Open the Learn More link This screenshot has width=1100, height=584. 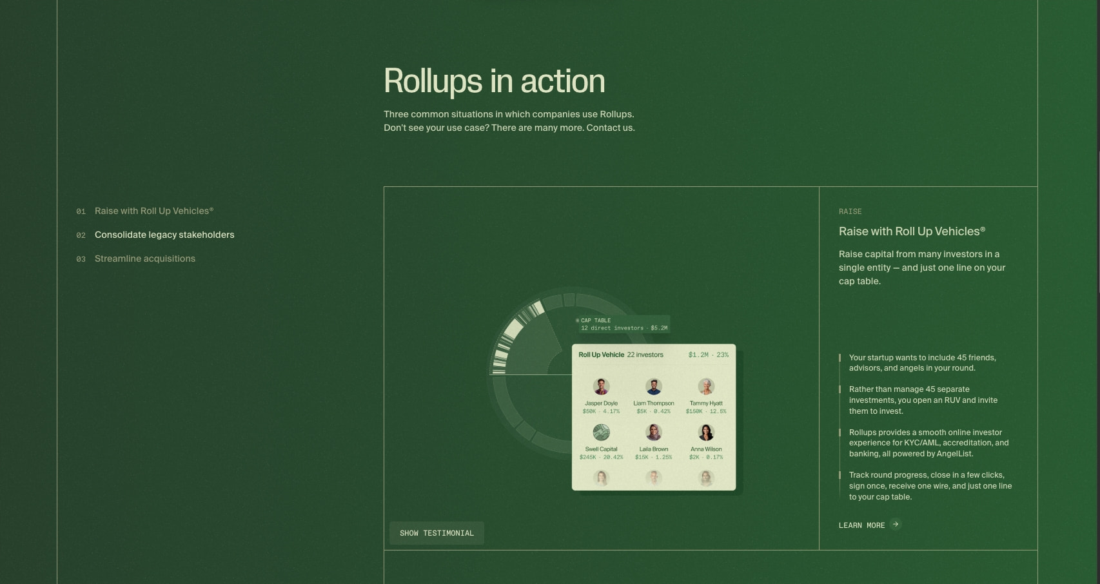[870, 525]
